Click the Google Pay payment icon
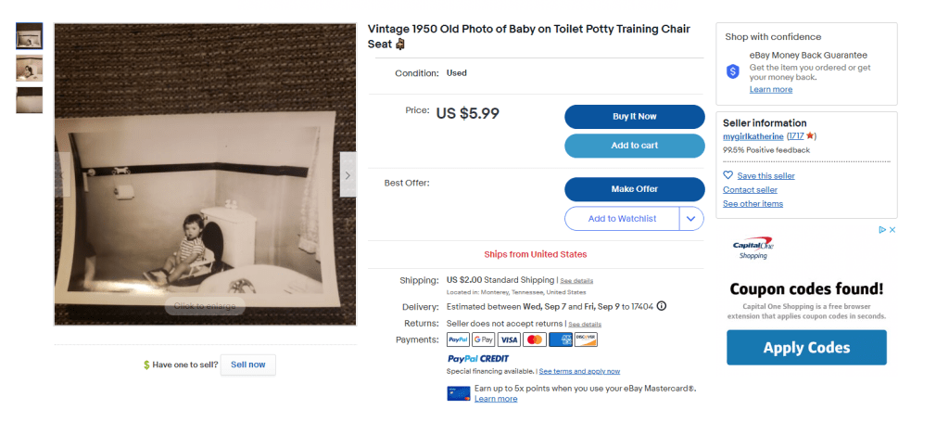Viewport: 949px width, 422px height. coord(484,340)
